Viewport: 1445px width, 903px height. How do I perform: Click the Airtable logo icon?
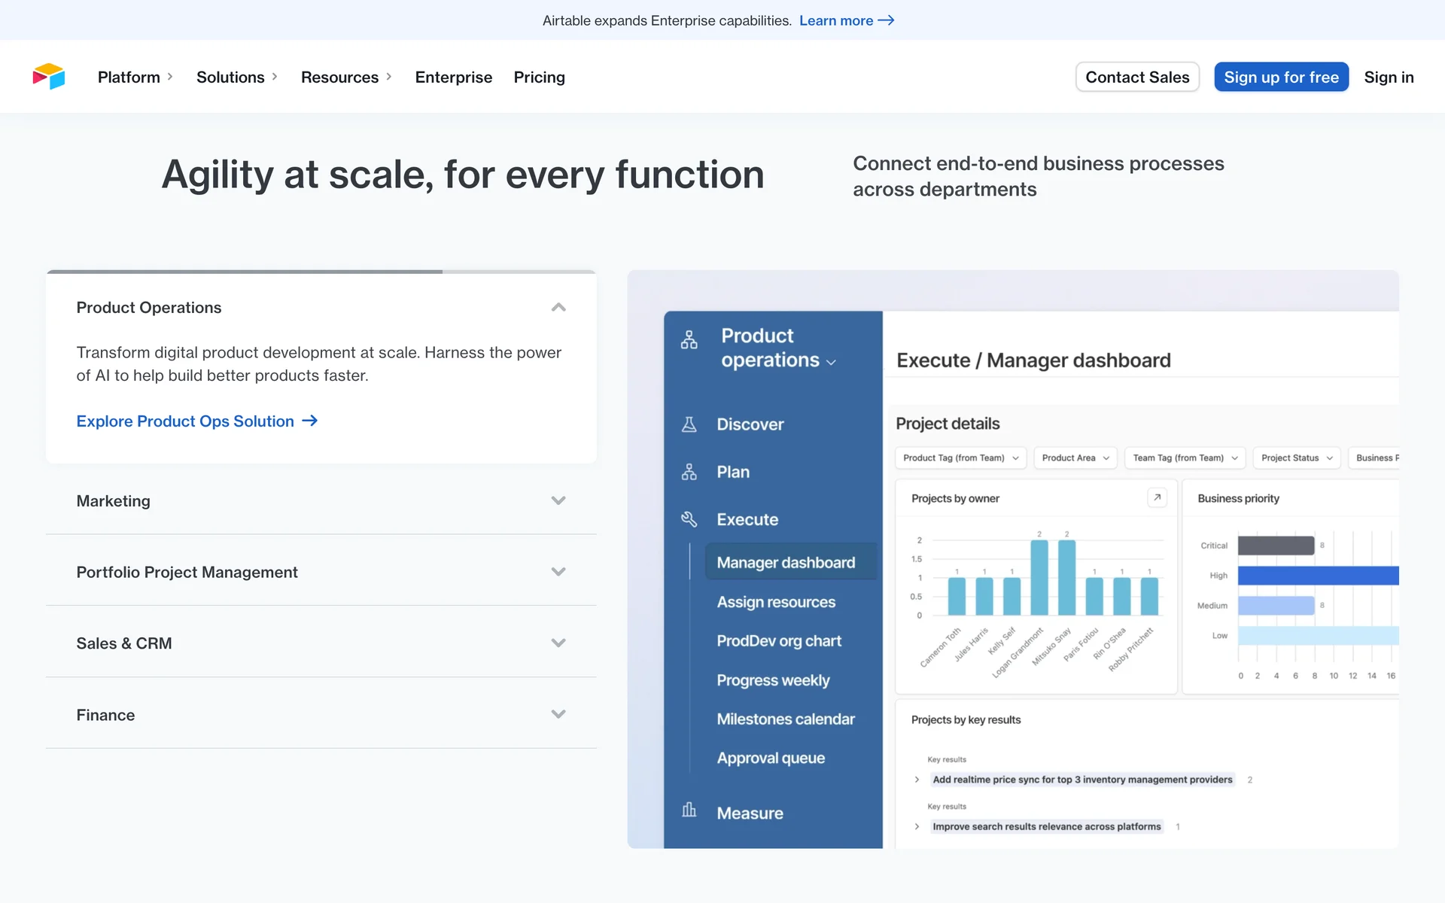click(x=49, y=77)
